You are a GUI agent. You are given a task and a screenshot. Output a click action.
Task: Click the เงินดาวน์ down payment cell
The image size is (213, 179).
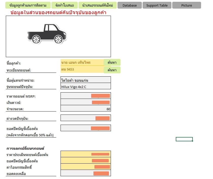(x=86, y=102)
